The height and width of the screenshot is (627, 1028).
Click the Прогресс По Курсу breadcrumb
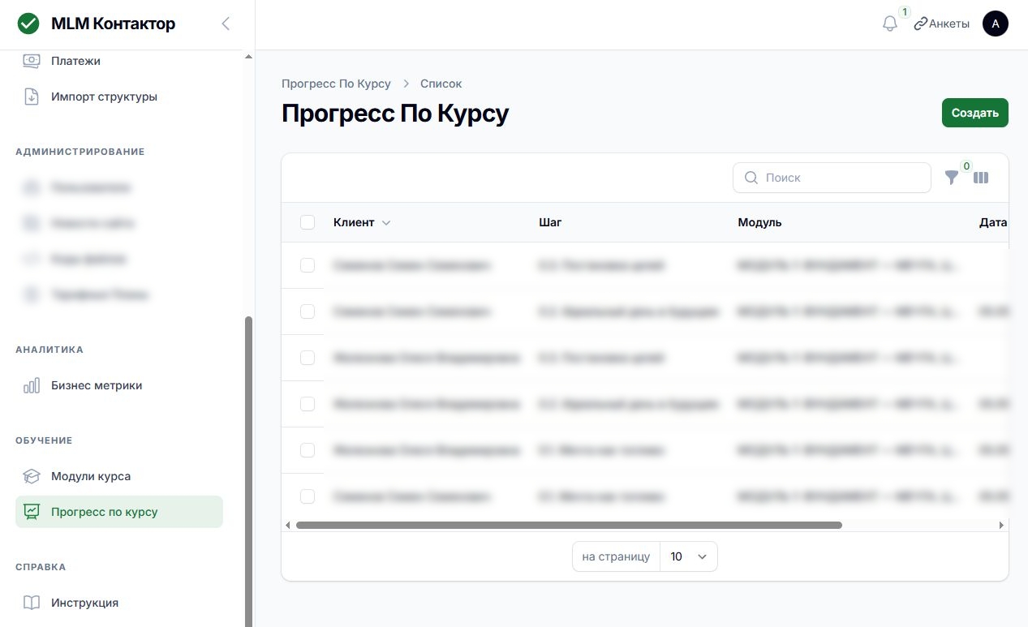(336, 84)
